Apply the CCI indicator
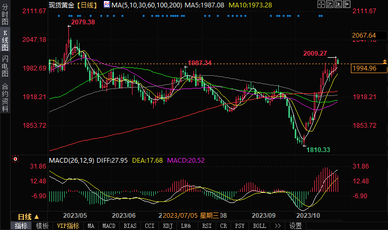388x230 pixels. [x=149, y=226]
